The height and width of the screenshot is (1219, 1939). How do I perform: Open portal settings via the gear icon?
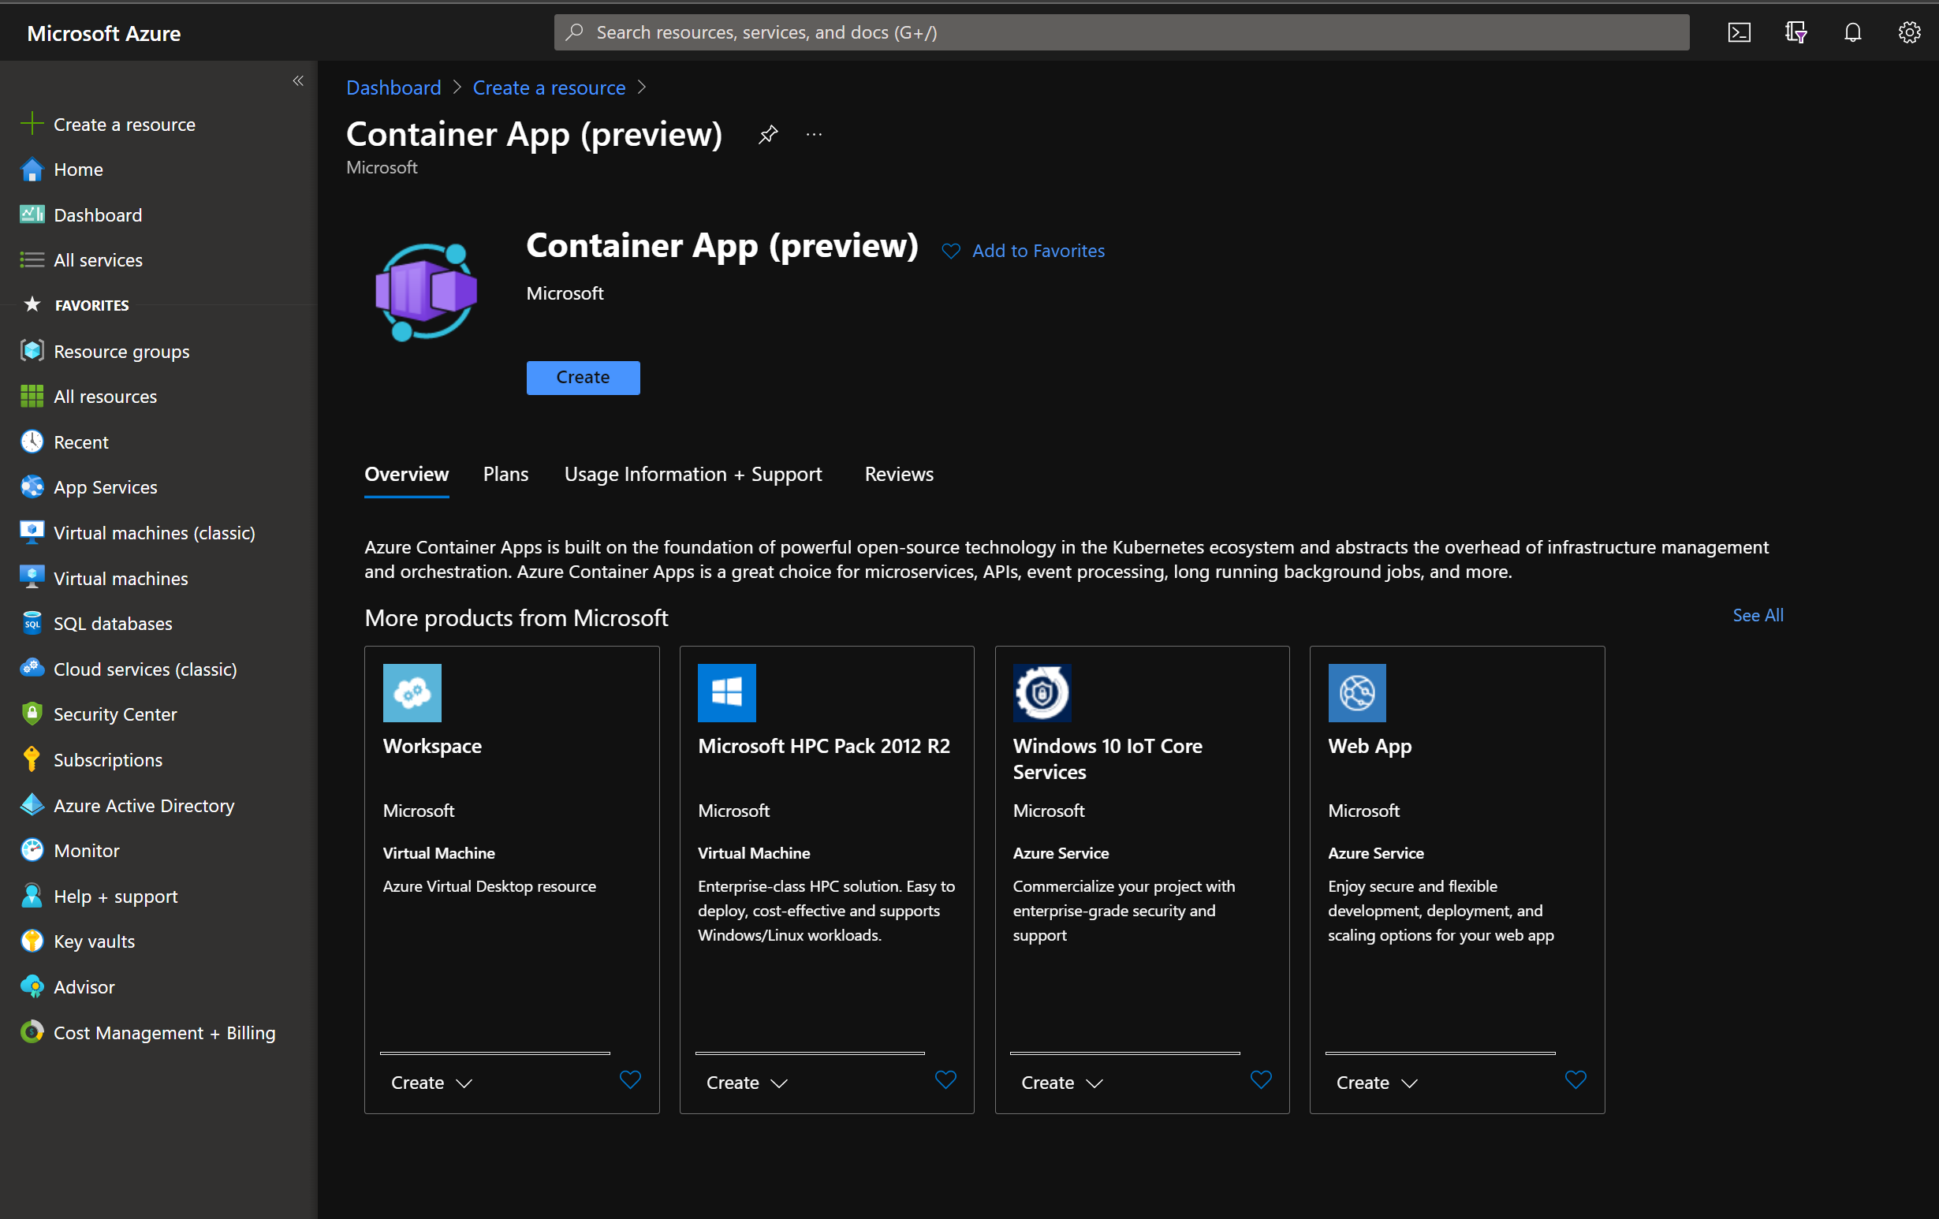(x=1909, y=32)
